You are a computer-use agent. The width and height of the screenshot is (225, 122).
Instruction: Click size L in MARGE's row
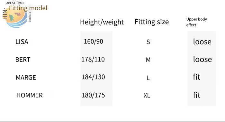point(148,78)
